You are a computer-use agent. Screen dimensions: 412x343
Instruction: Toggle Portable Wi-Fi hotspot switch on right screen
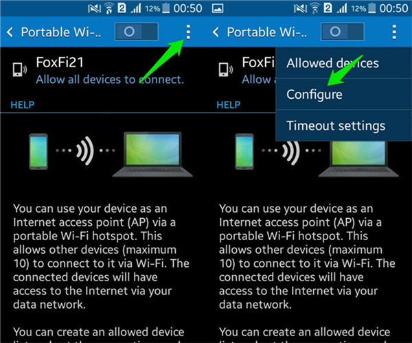(343, 32)
